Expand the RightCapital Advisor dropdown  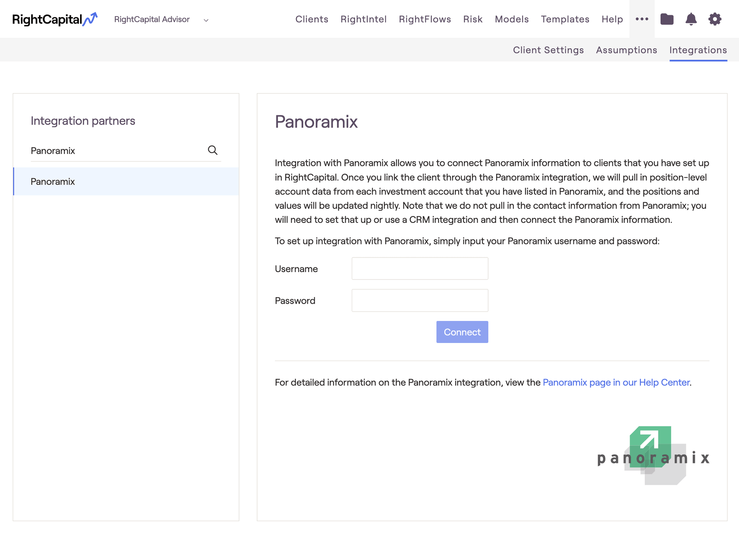click(161, 19)
